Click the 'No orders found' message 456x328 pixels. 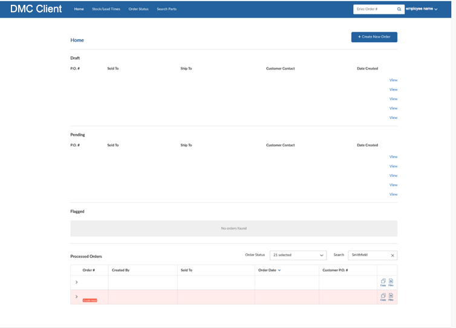coord(234,228)
